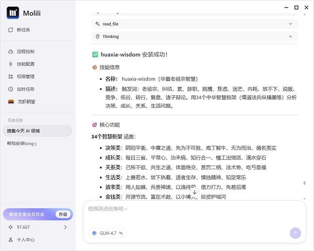Open 远程控制 remote control
314x251 pixels.
26,51
